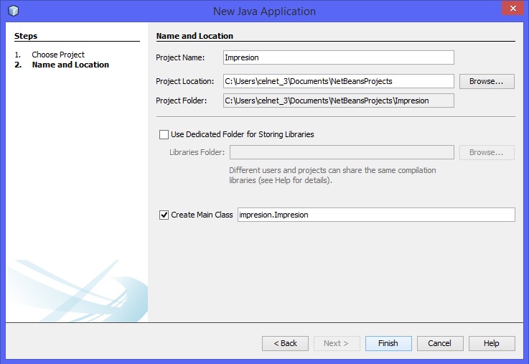This screenshot has height=364, width=529.
Task: Enable Use Dedicated Folder for Storing Libraries
Action: coord(164,134)
